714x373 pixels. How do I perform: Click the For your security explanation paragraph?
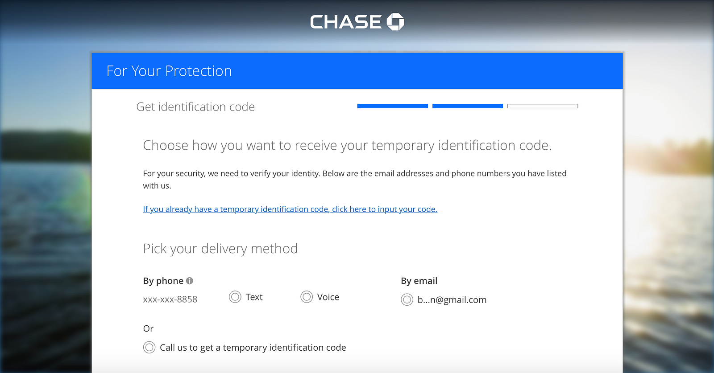point(355,179)
